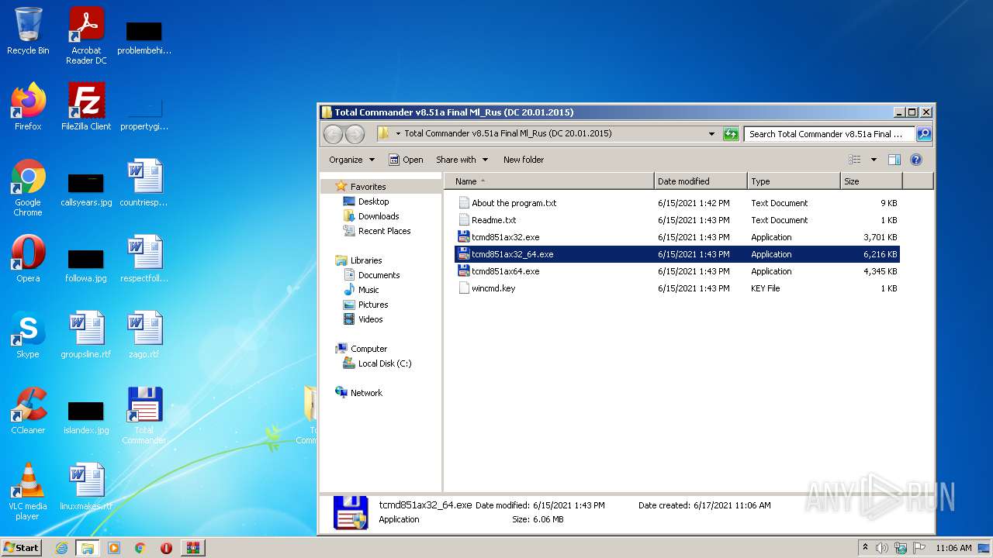Open Favorites in navigation pane

368,187
